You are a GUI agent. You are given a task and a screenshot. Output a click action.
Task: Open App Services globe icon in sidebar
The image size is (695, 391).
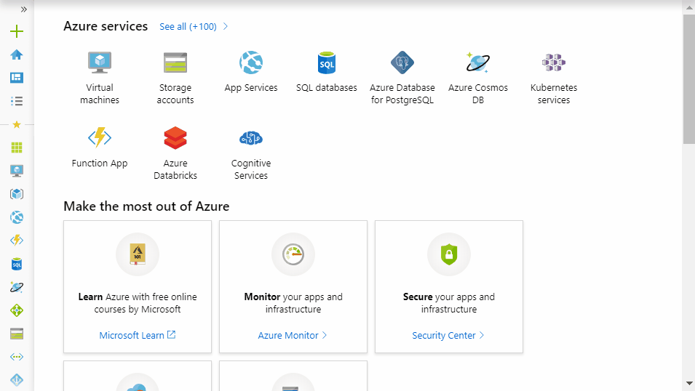pos(17,217)
